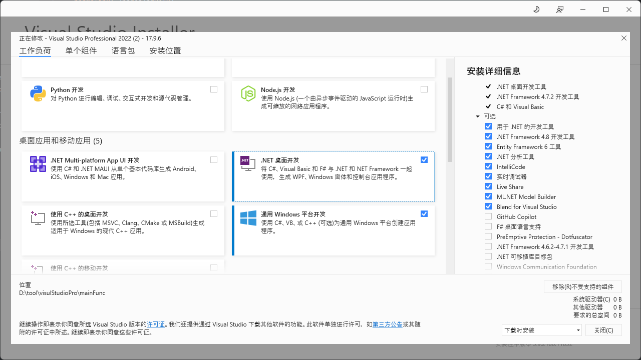Enable .NET 可移植库目标包 option
This screenshot has width=641, height=360.
click(488, 256)
